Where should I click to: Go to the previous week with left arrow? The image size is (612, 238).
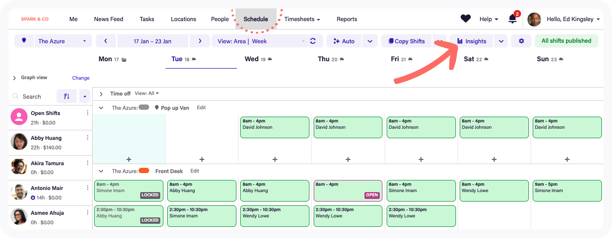(106, 41)
